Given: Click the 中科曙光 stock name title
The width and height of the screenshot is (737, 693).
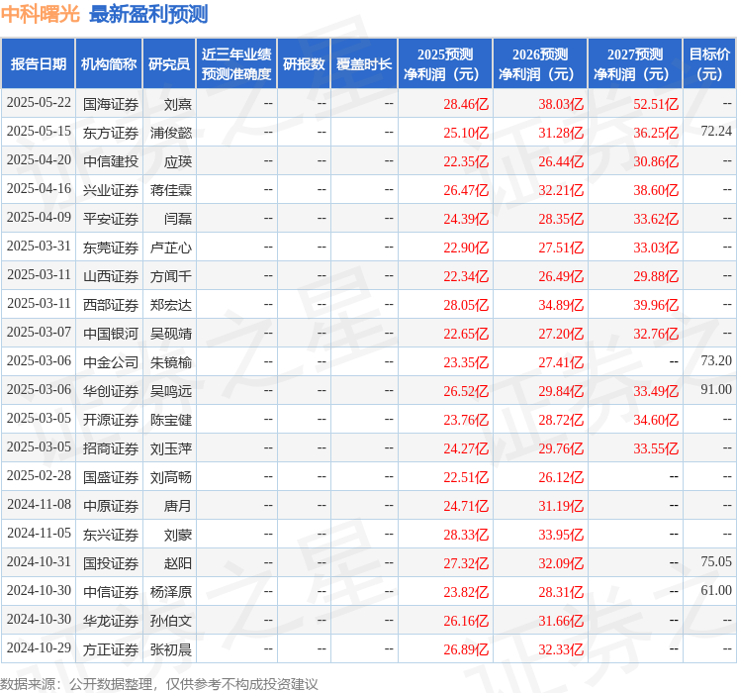Looking at the screenshot, I should click(x=41, y=14).
